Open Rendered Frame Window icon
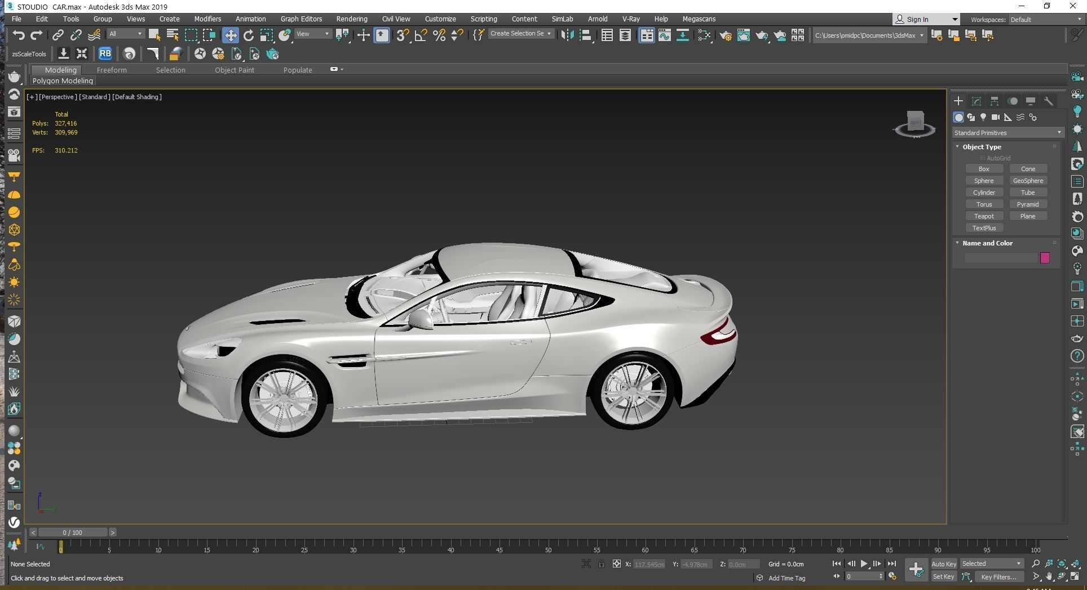This screenshot has width=1087, height=590. 744,35
